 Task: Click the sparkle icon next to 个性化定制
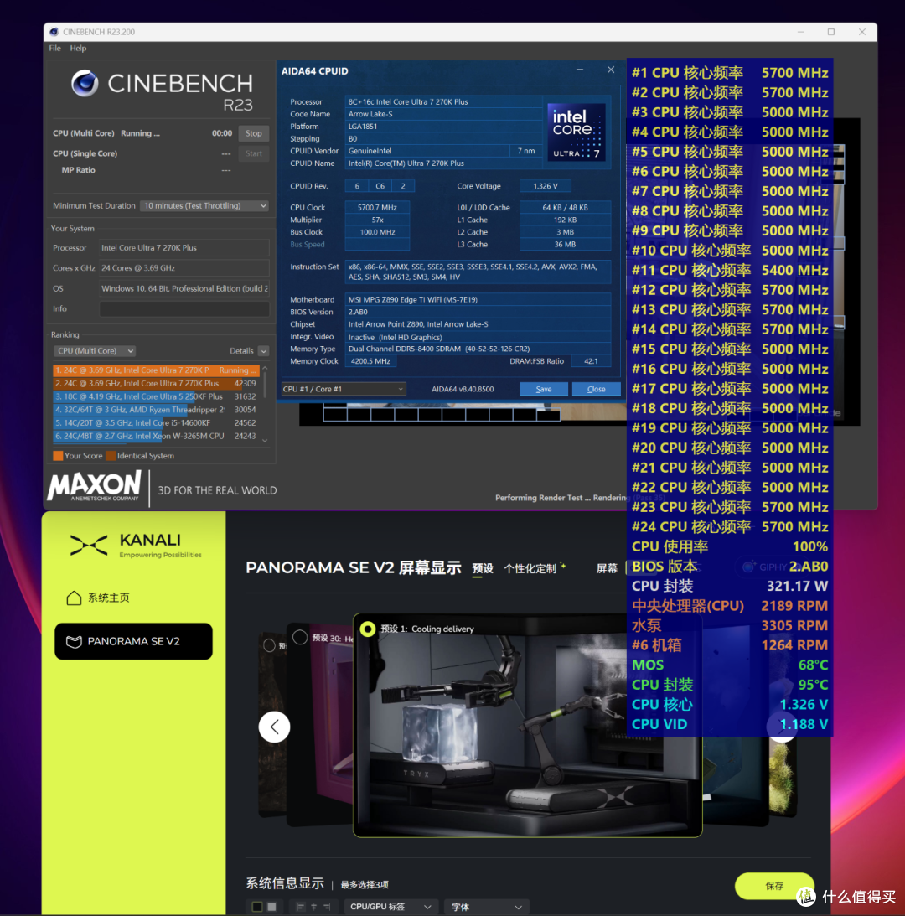[562, 565]
